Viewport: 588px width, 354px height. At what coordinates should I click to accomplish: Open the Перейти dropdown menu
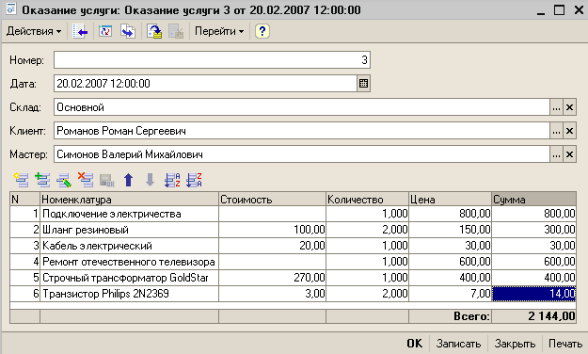[219, 31]
